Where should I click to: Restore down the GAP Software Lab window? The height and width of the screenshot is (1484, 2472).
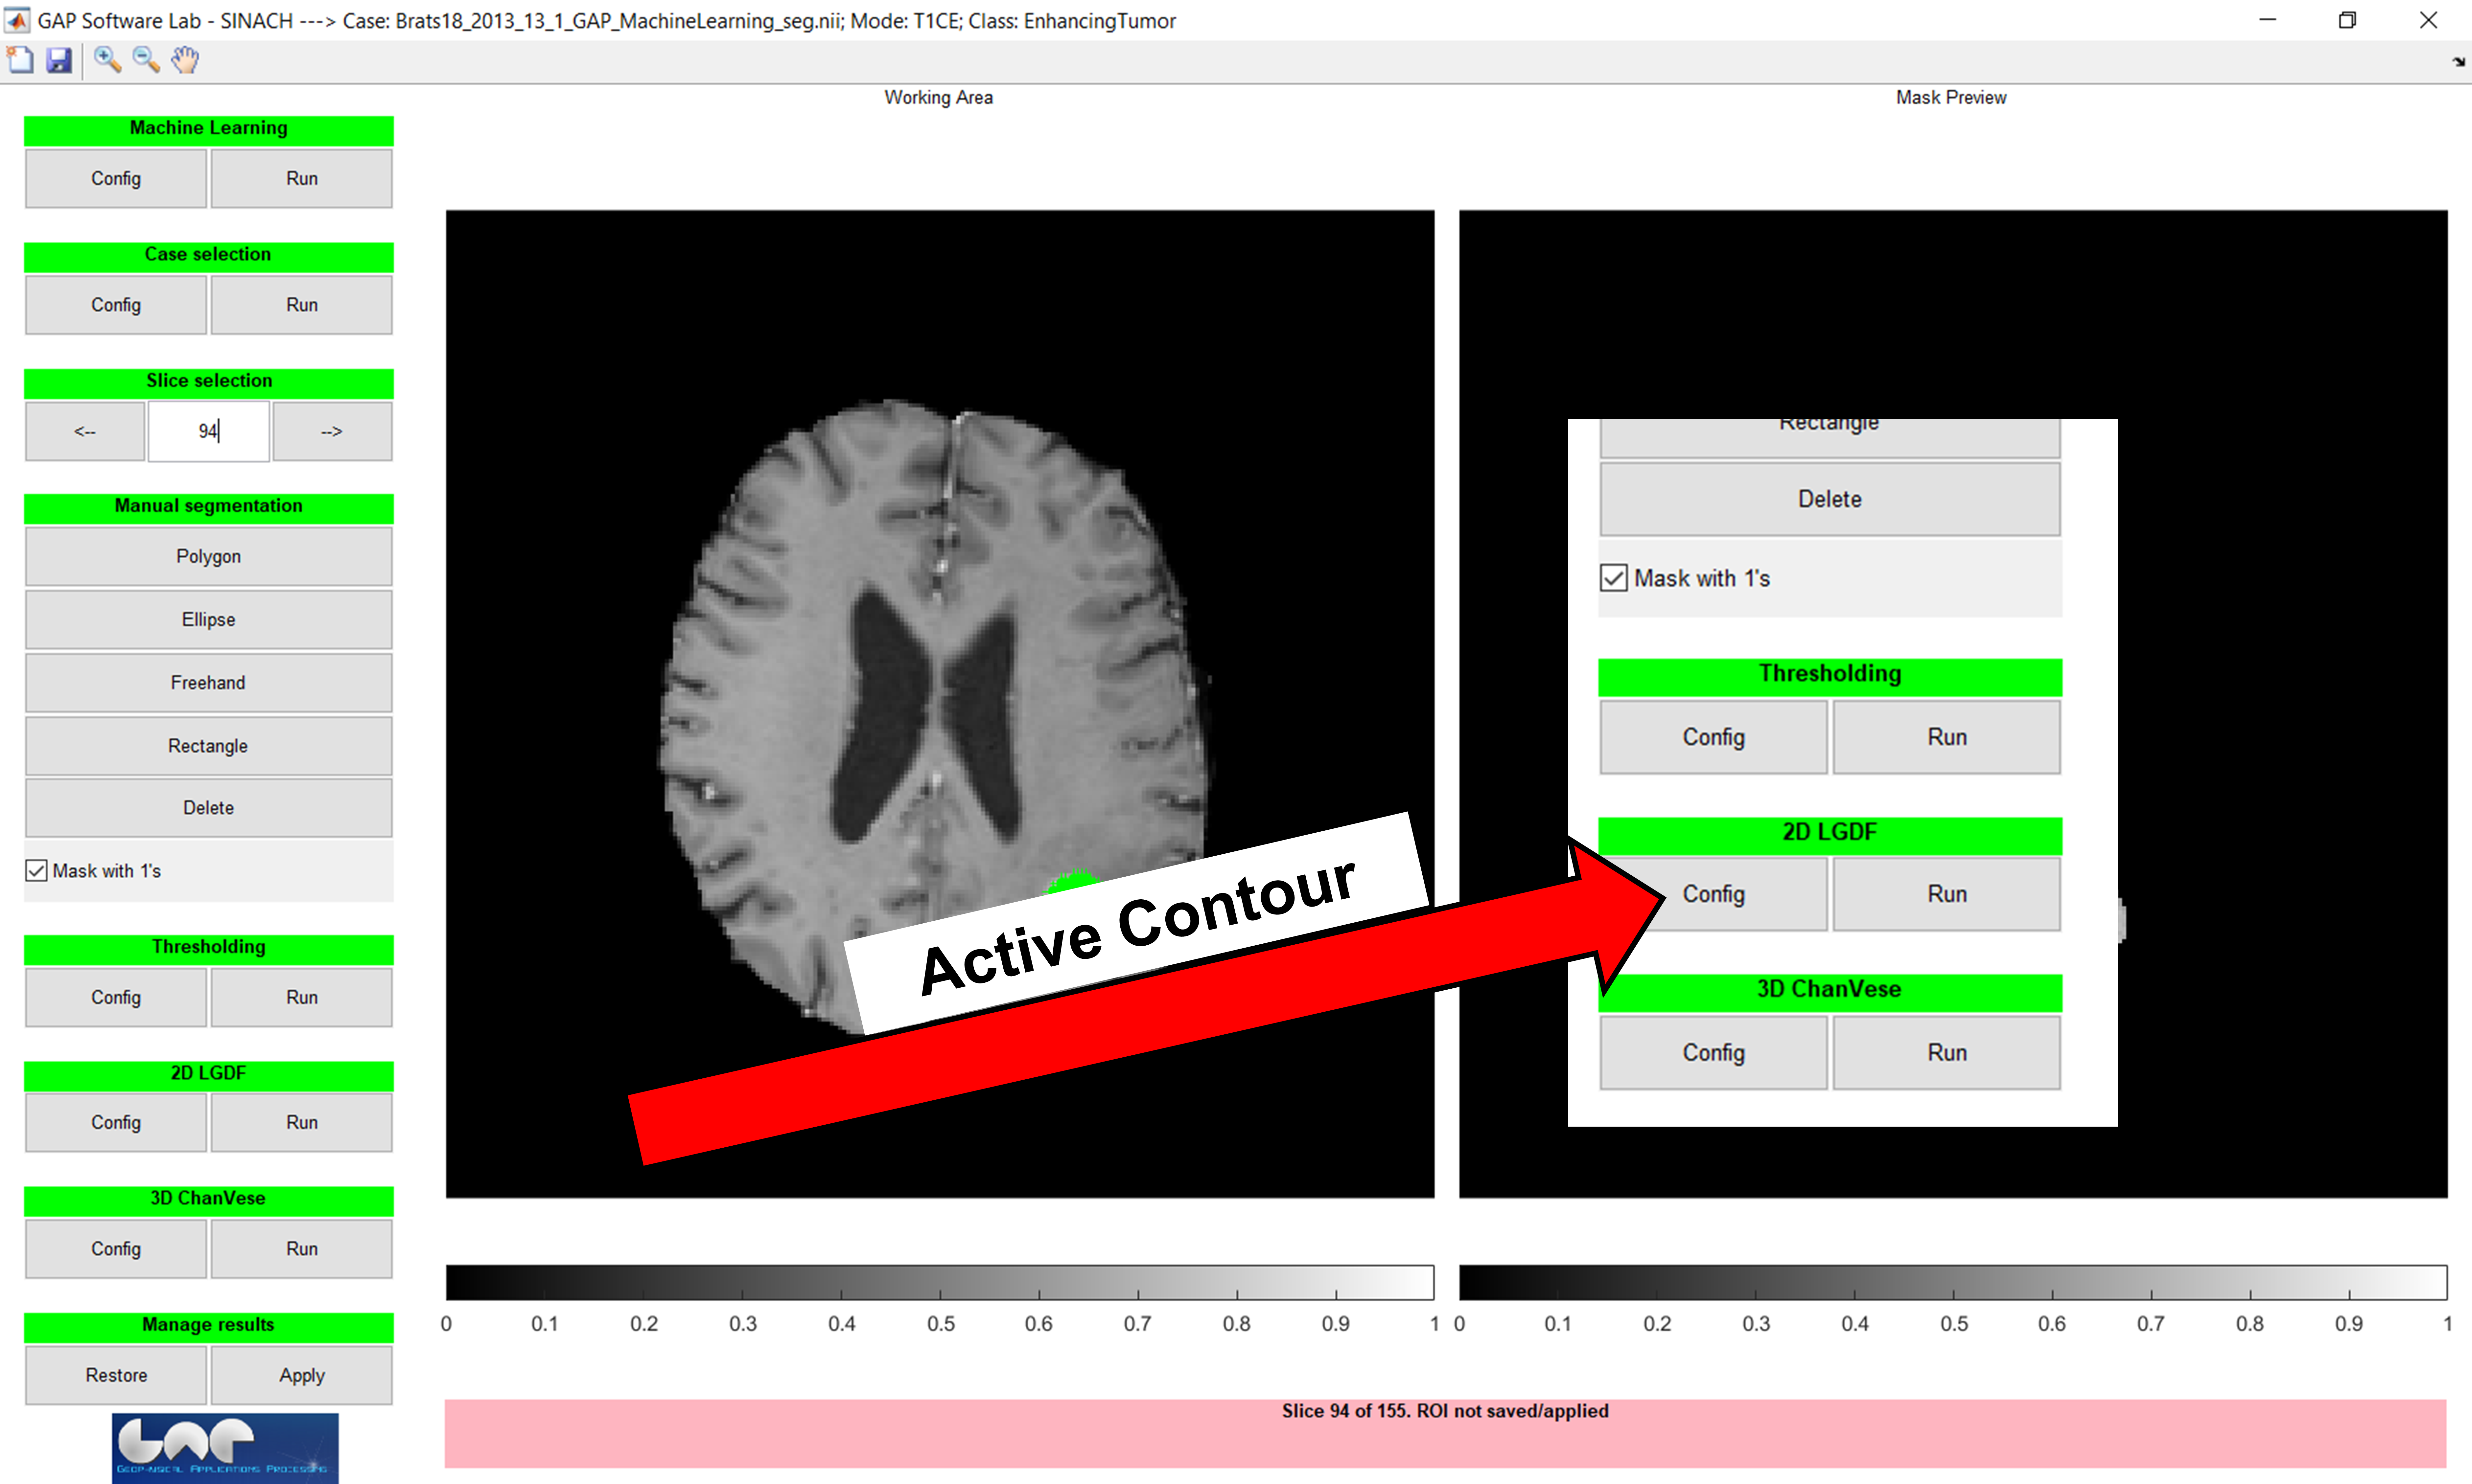pos(2348,20)
